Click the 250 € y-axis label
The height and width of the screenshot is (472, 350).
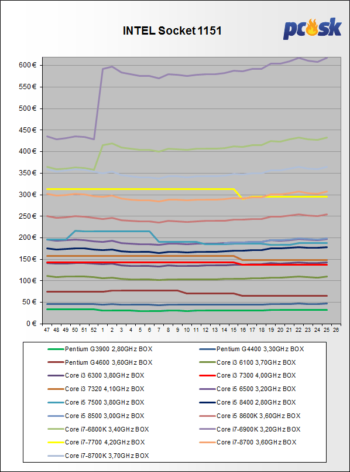[28, 216]
